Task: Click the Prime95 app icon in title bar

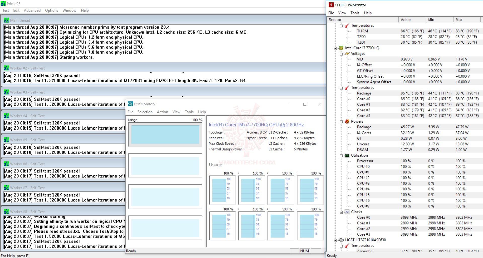Action: tap(3, 4)
